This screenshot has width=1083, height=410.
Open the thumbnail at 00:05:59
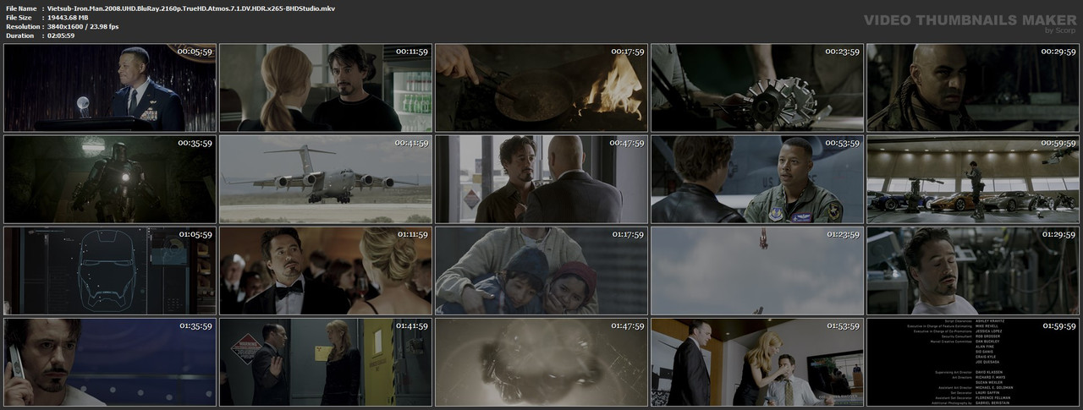pyautogui.click(x=110, y=88)
